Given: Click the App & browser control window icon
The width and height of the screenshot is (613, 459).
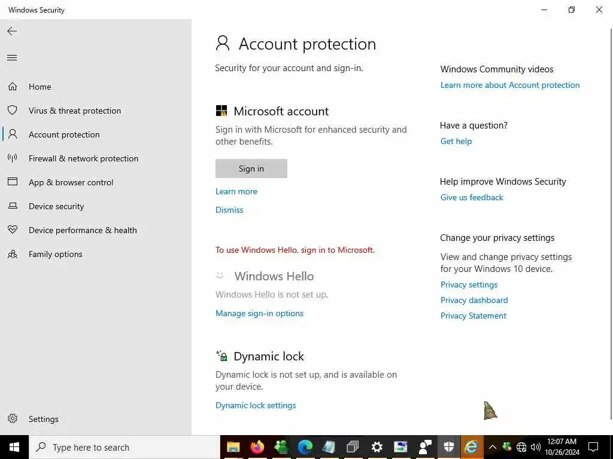Looking at the screenshot, I should tap(13, 182).
